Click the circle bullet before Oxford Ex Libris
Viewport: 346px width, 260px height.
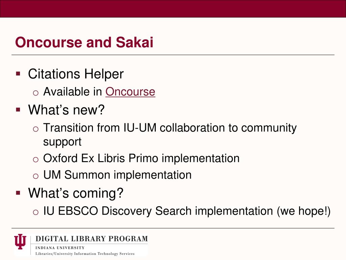tap(35, 159)
